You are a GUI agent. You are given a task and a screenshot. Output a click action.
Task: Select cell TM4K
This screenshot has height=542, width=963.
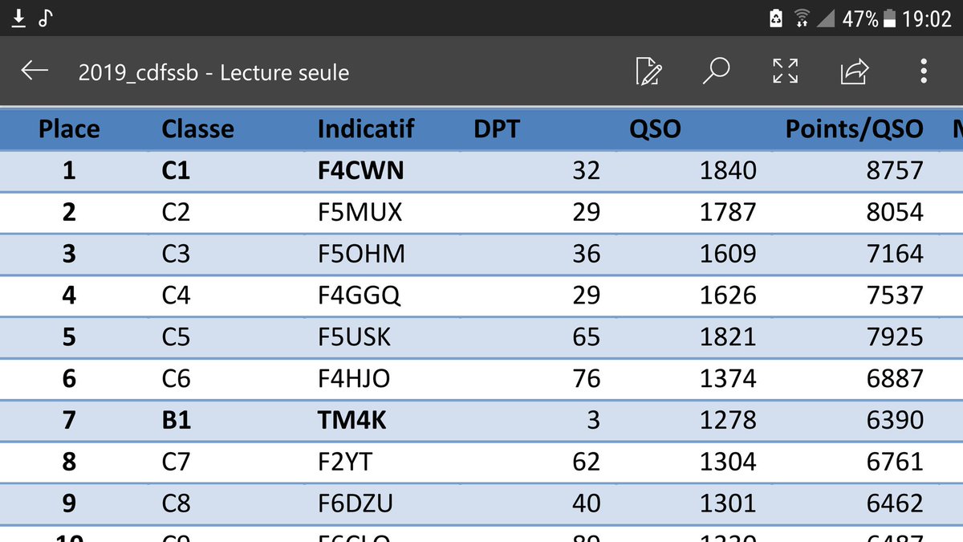click(352, 420)
